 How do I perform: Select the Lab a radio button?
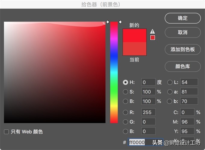(x=170, y=92)
